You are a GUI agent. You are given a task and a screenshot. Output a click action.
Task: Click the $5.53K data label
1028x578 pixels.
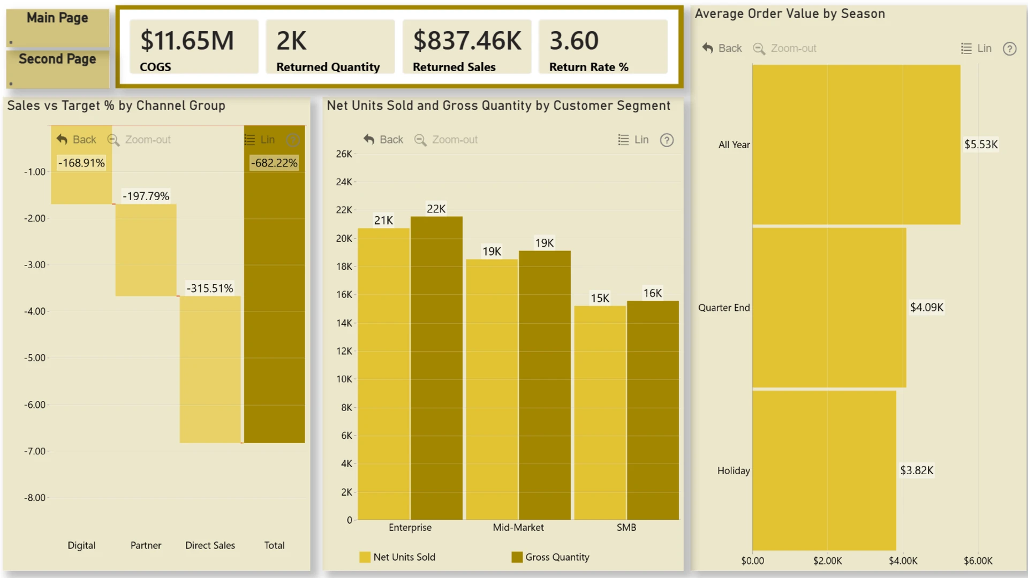[x=981, y=144]
